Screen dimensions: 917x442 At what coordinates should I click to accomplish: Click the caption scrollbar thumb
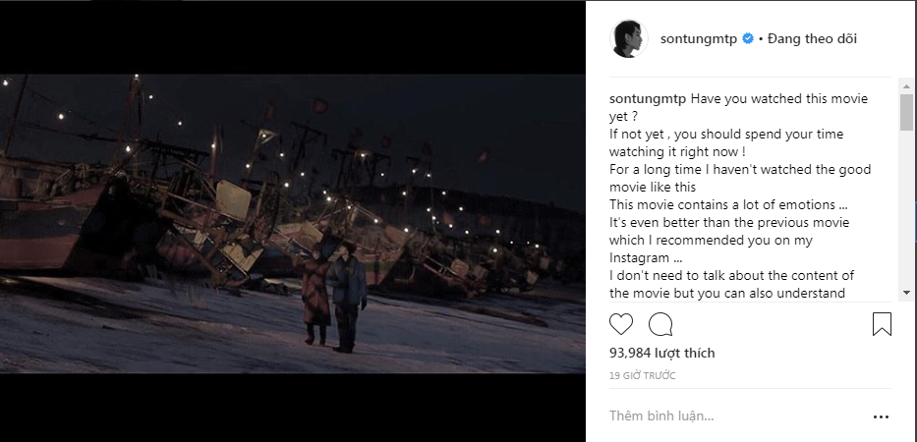[906, 111]
